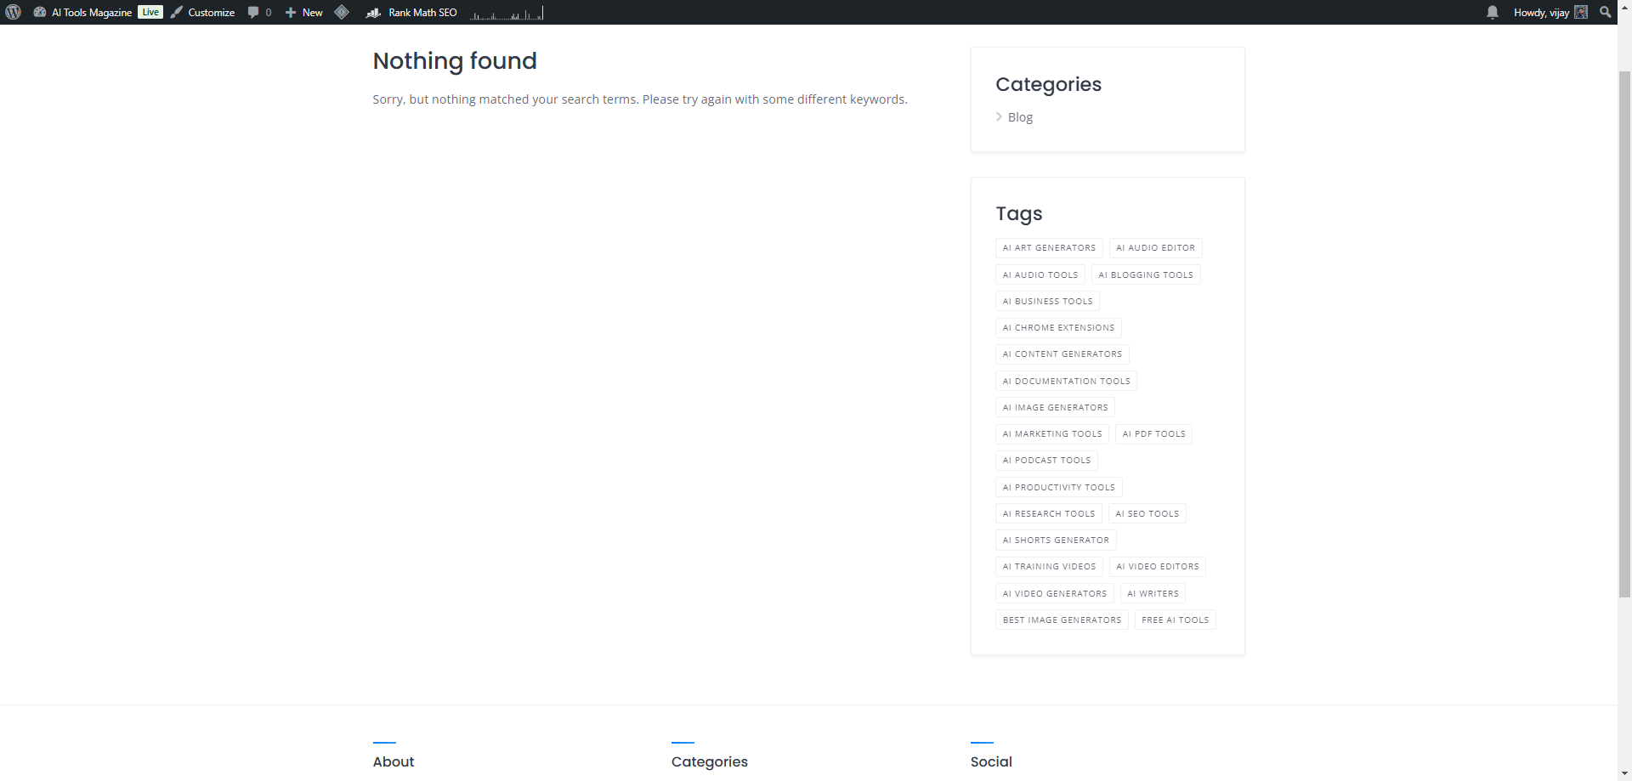Open the AI PDF Tools tag

pos(1153,433)
